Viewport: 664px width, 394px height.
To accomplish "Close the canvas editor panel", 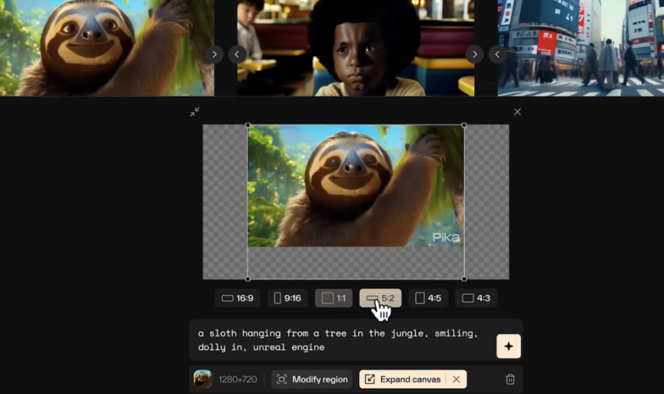I will click(x=517, y=112).
